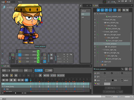Play the animation forward
This screenshot has height=100, width=134.
(x=15, y=80)
